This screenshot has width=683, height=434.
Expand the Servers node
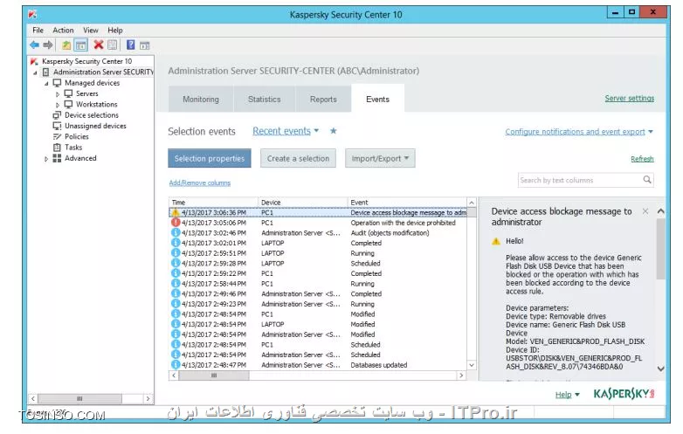(x=58, y=94)
